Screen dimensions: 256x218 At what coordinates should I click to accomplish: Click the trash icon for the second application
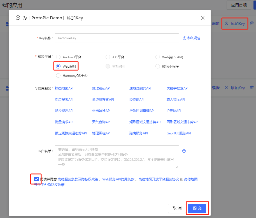252,88
